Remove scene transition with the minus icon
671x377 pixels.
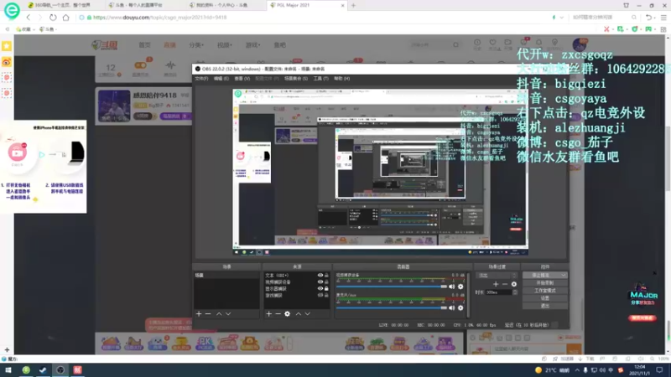point(505,284)
